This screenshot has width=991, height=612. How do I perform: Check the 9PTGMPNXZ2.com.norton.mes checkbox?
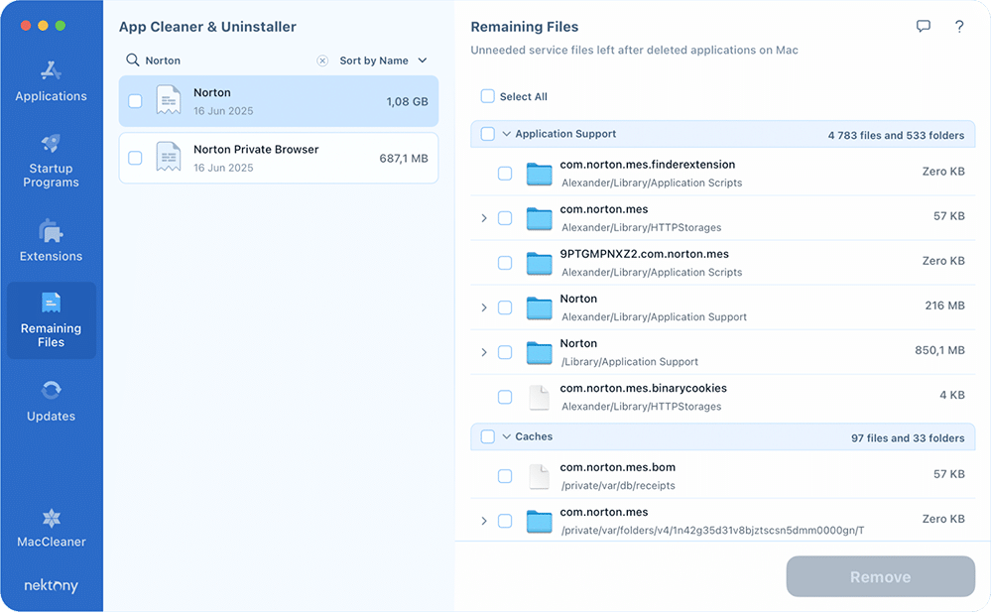tap(505, 263)
